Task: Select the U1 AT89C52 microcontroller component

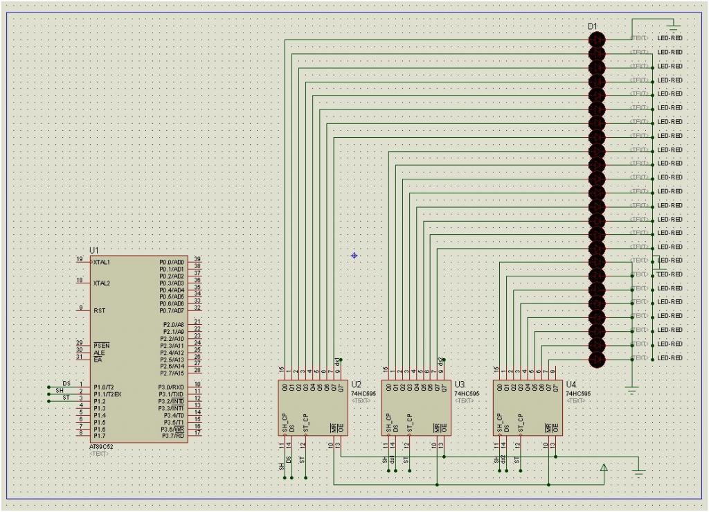Action: tap(138, 348)
